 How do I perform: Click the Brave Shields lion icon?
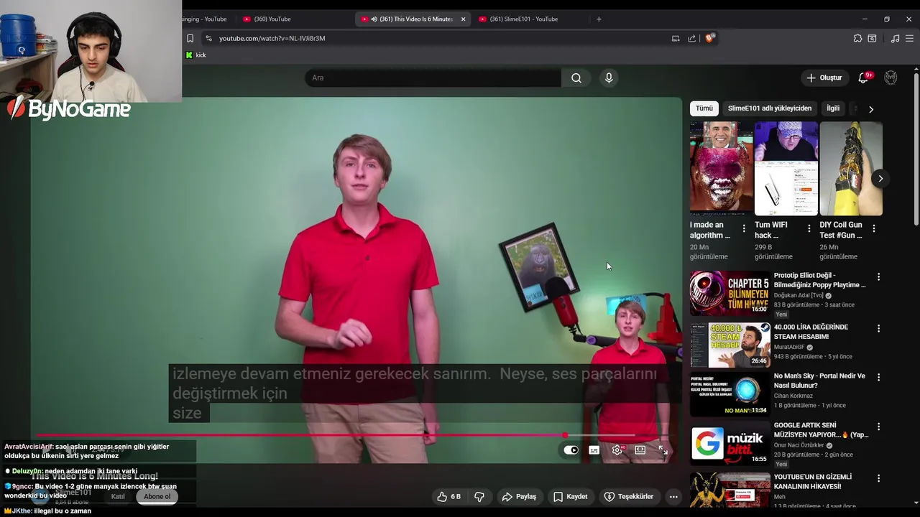click(709, 38)
